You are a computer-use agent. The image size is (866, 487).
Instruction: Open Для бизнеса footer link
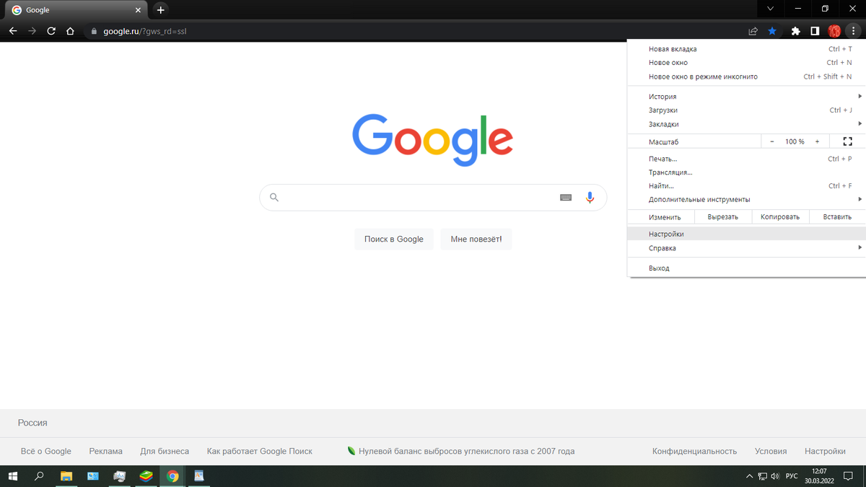[165, 451]
